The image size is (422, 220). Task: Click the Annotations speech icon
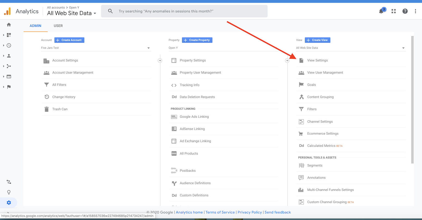click(x=301, y=178)
